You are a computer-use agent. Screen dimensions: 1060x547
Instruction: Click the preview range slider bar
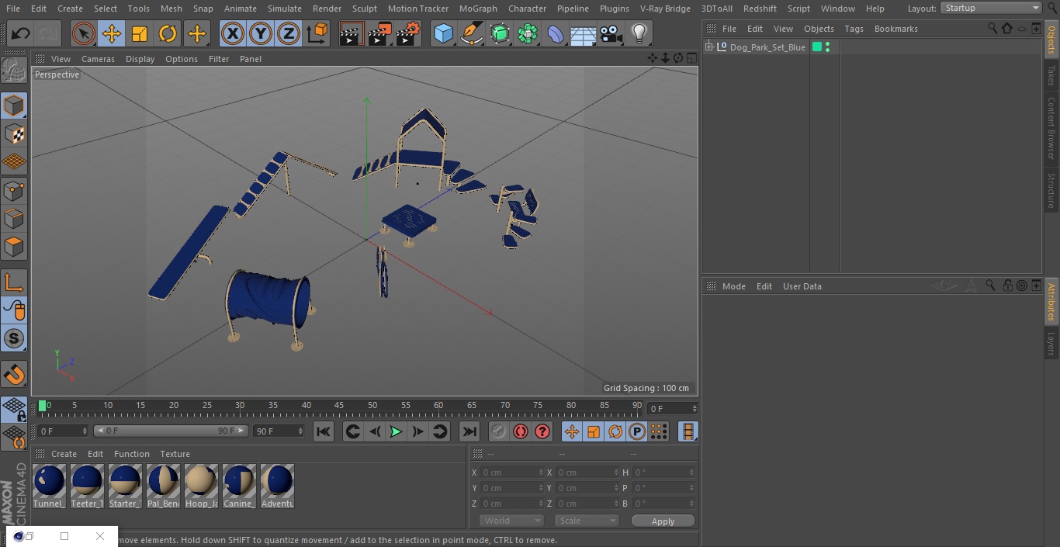[171, 431]
